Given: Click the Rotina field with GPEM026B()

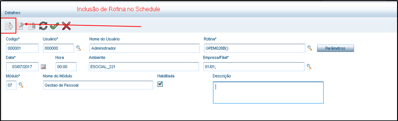Looking at the screenshot, I should click(254, 48).
